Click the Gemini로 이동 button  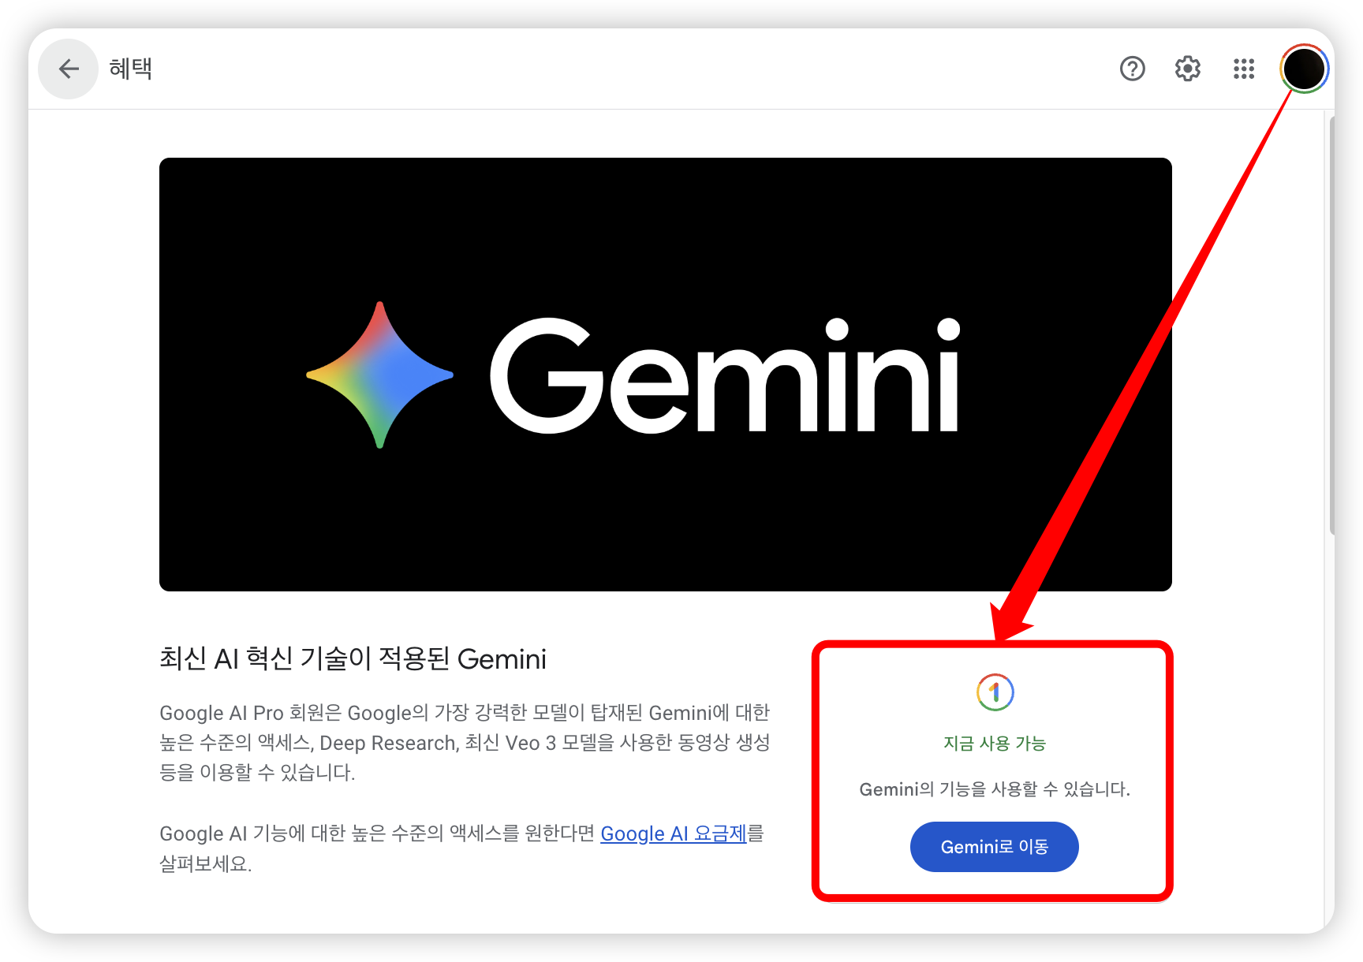point(994,847)
